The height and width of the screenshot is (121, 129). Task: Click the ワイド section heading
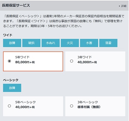[8, 35]
